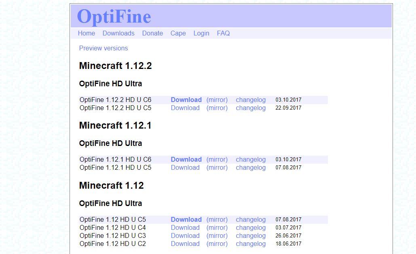Download OptiFine 1.12.2 HD U C5
Viewport: 416px width, 254px height.
coord(185,108)
